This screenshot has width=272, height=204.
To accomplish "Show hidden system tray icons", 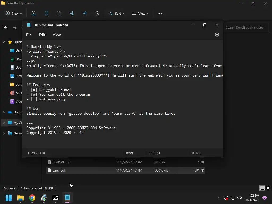I will [219, 198].
